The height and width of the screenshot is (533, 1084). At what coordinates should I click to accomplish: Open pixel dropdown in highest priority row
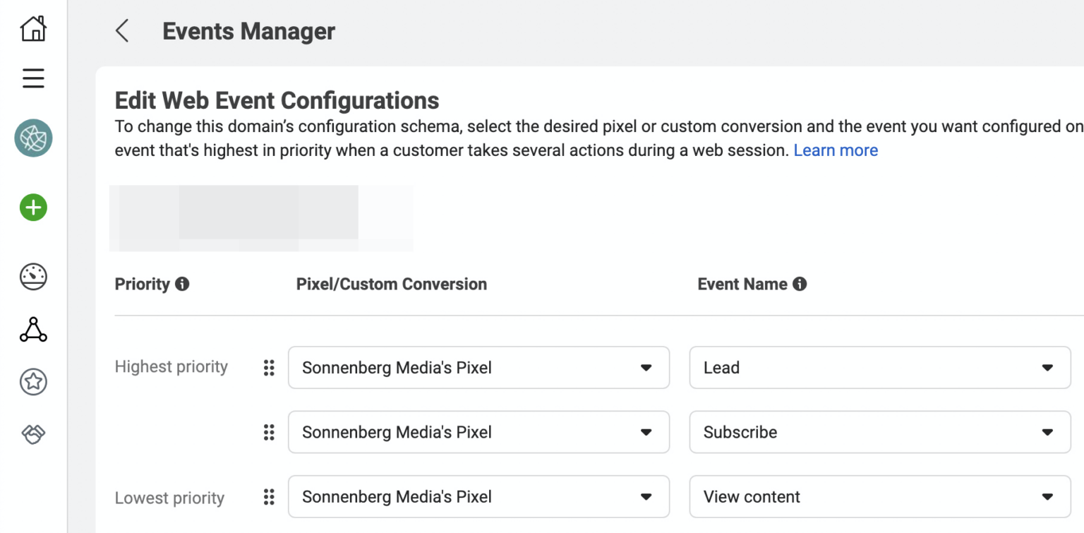point(478,368)
